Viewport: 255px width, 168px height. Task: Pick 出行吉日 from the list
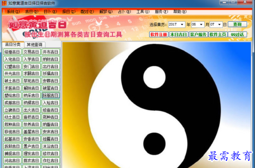click(x=51, y=67)
